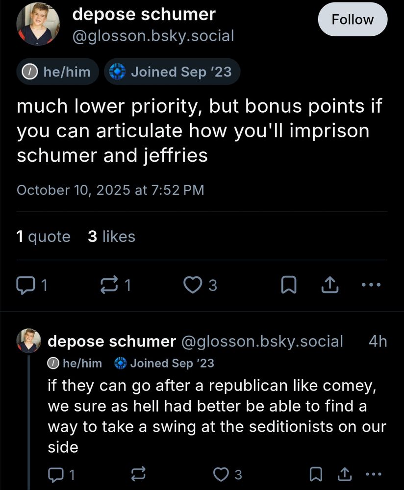Like the reply about seditionists
404x490 pixels.
coord(222,474)
